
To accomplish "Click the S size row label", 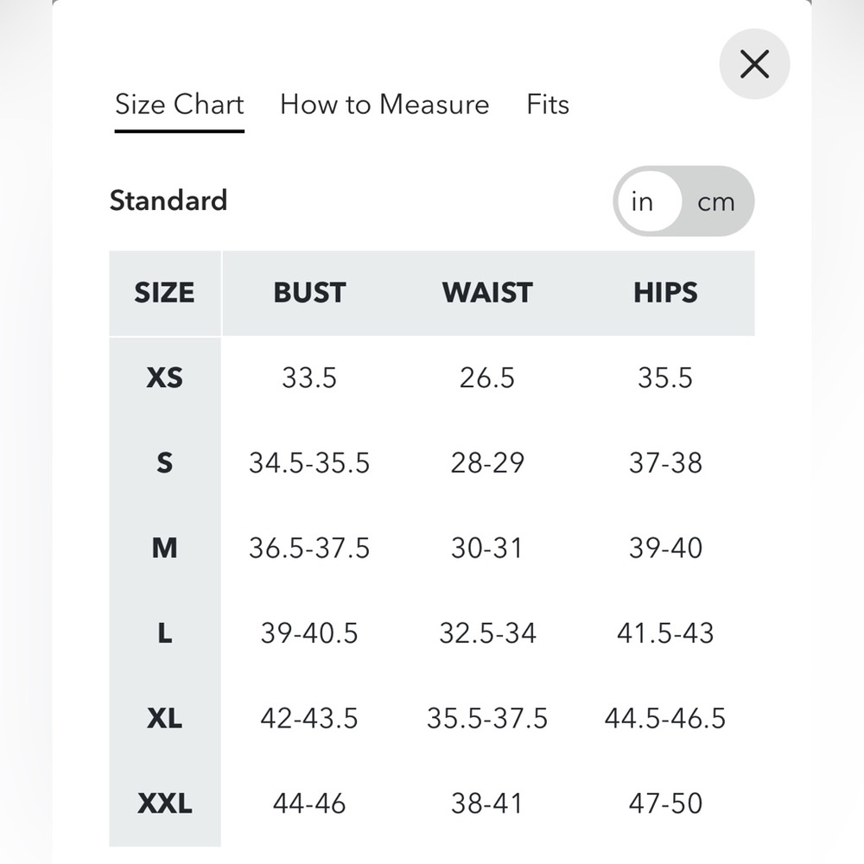I will (x=165, y=463).
